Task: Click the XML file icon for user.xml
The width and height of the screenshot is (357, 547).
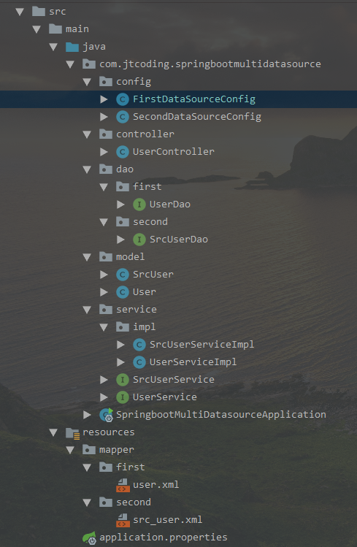Action: pyautogui.click(x=123, y=485)
